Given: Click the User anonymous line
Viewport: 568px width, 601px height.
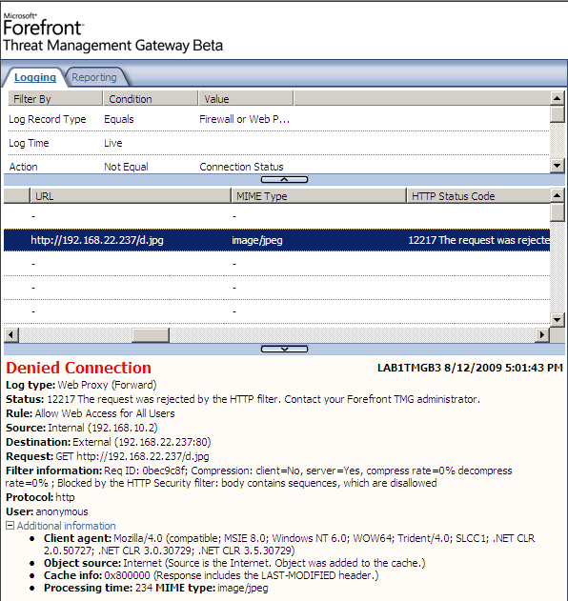Looking at the screenshot, I should [x=47, y=511].
